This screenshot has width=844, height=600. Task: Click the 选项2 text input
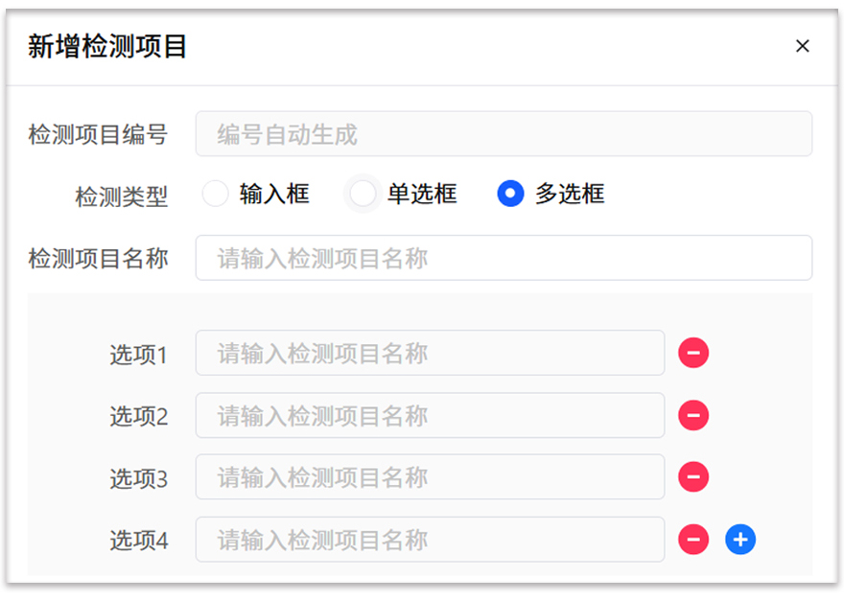pyautogui.click(x=430, y=416)
